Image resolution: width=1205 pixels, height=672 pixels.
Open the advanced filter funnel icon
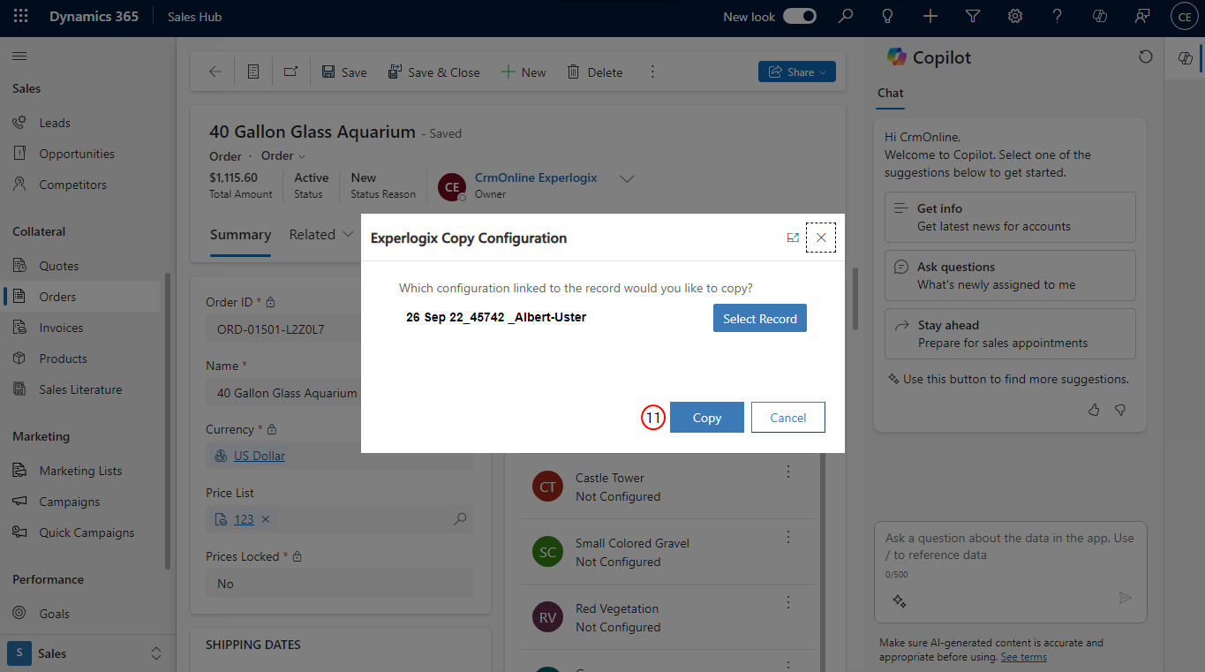pos(973,16)
